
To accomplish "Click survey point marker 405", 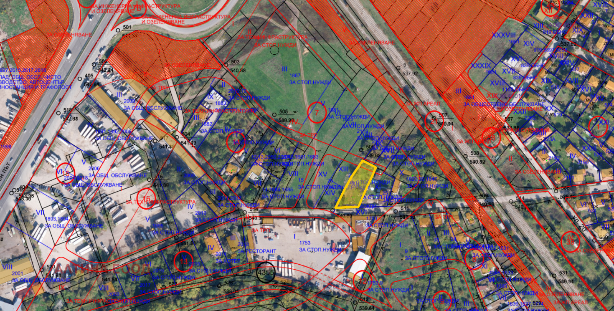I will click(x=79, y=78).
